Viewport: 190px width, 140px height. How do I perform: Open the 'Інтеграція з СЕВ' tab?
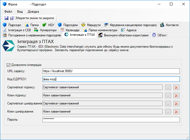coord(17,30)
